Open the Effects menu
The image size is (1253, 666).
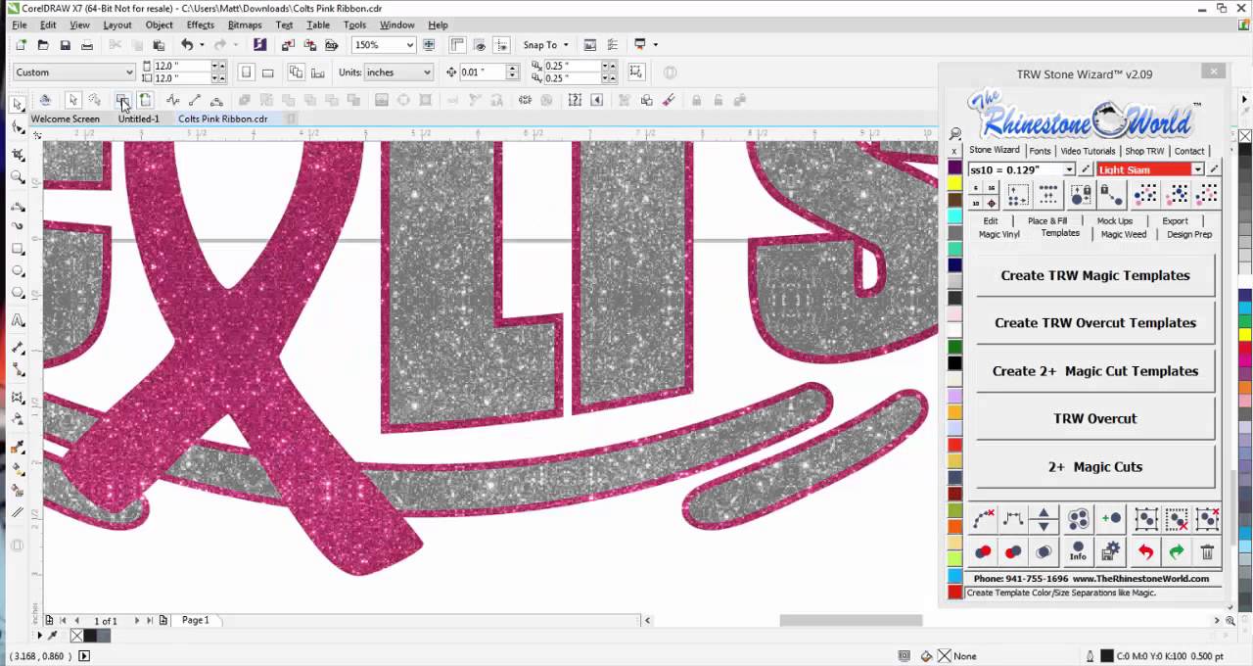(200, 24)
